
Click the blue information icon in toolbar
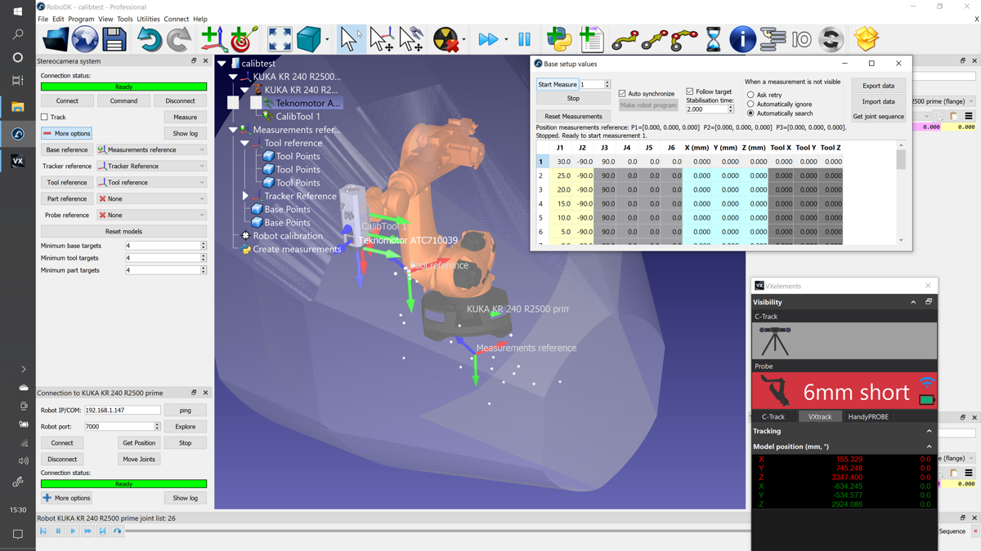point(742,39)
